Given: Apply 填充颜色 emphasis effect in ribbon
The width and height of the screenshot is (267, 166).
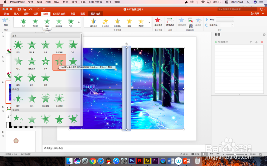Looking at the screenshot, I should [93, 23].
